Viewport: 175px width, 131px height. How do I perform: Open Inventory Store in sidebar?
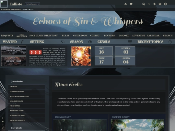click(x=27, y=111)
